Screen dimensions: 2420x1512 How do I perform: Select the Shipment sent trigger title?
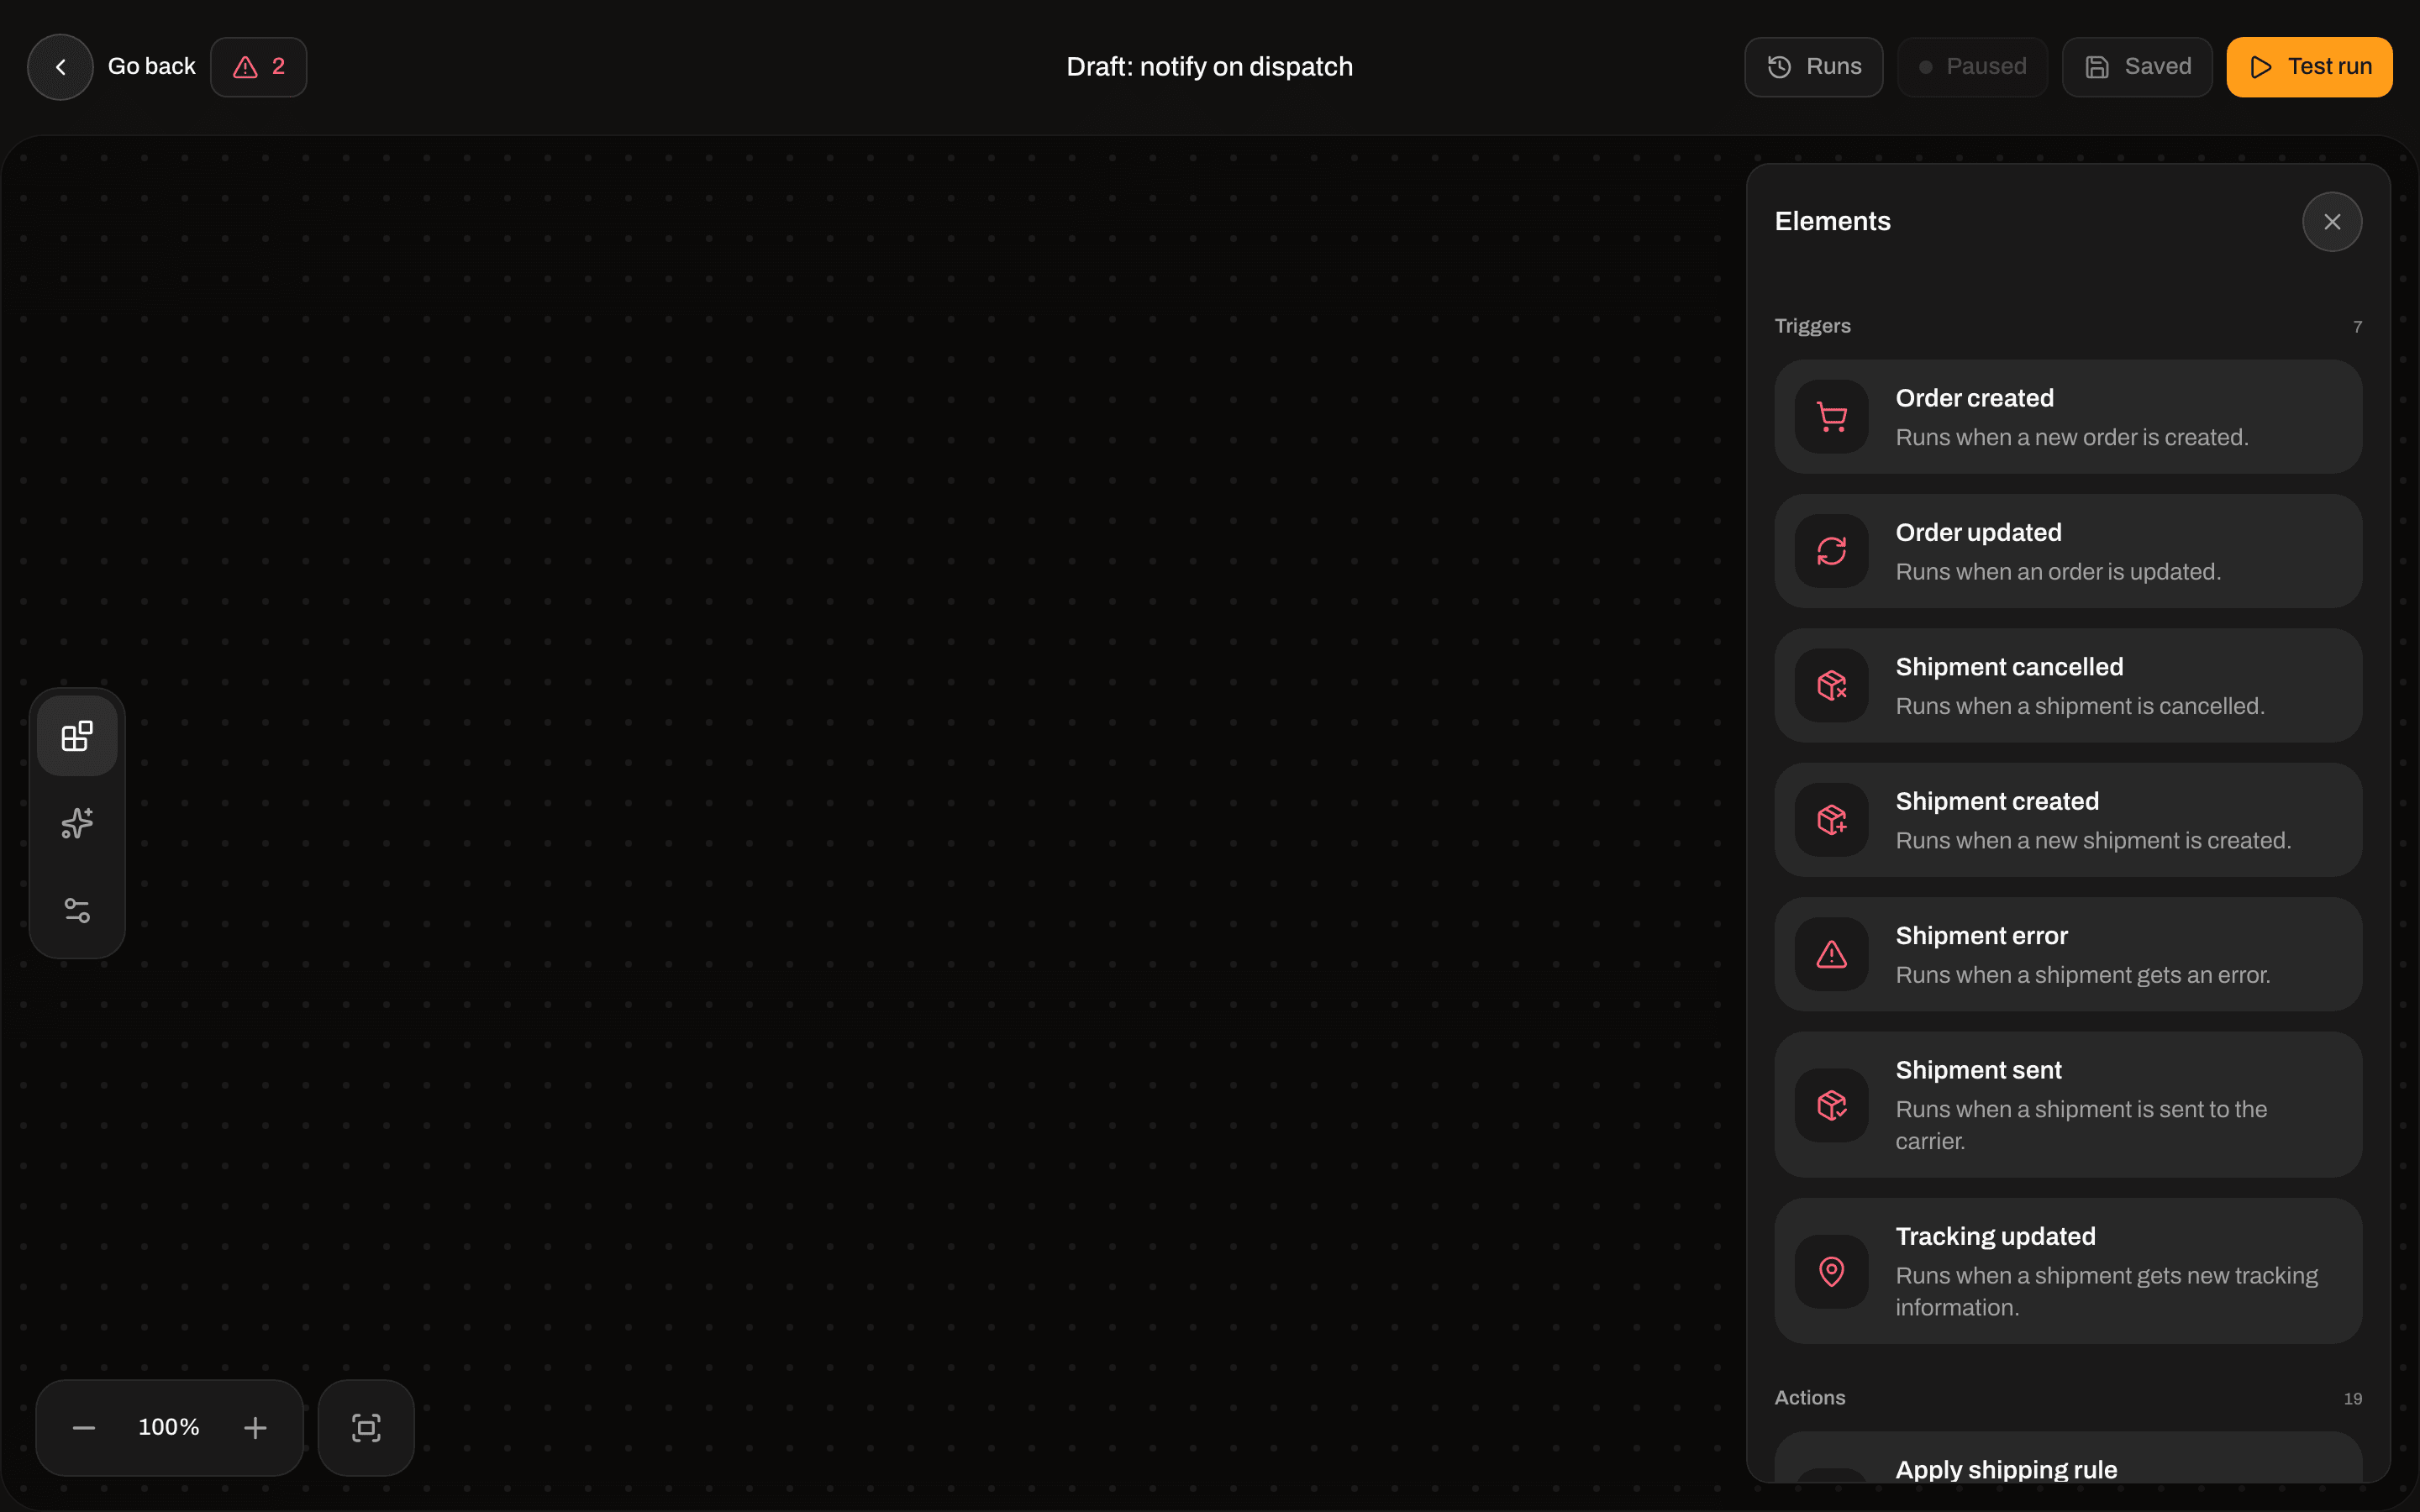(x=1979, y=1070)
